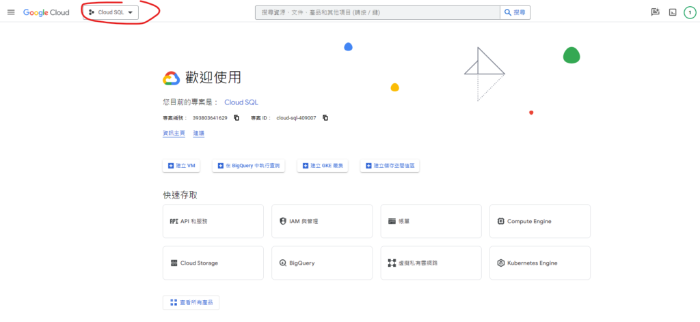The width and height of the screenshot is (700, 322).
Task: Open the Cloud SQL project selector dropdown
Action: point(111,12)
